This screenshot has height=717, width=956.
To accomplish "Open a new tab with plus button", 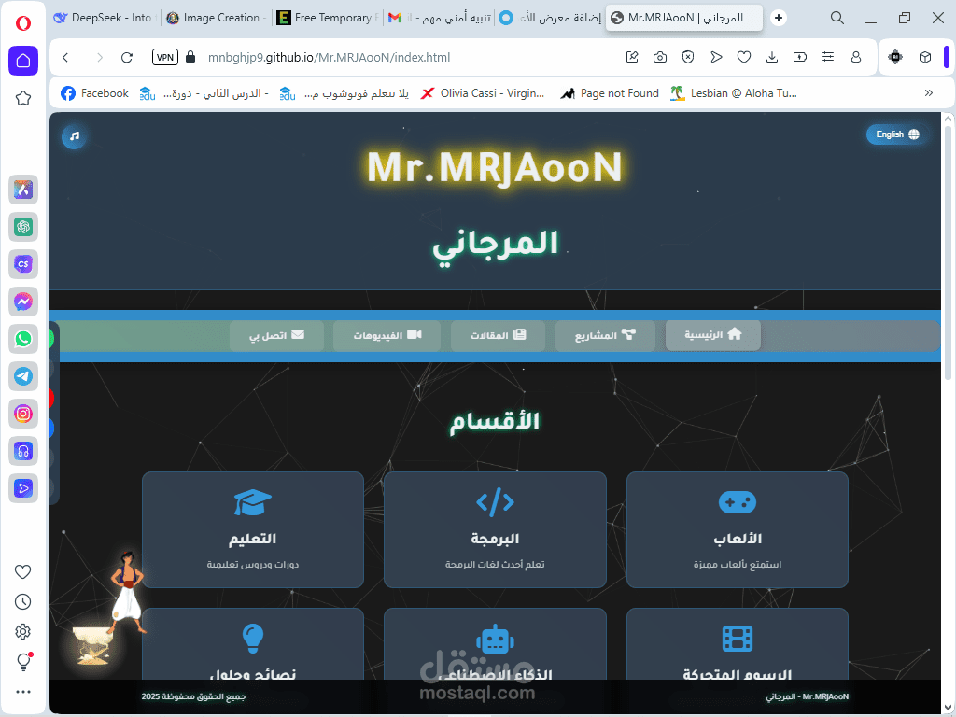I will pyautogui.click(x=778, y=18).
